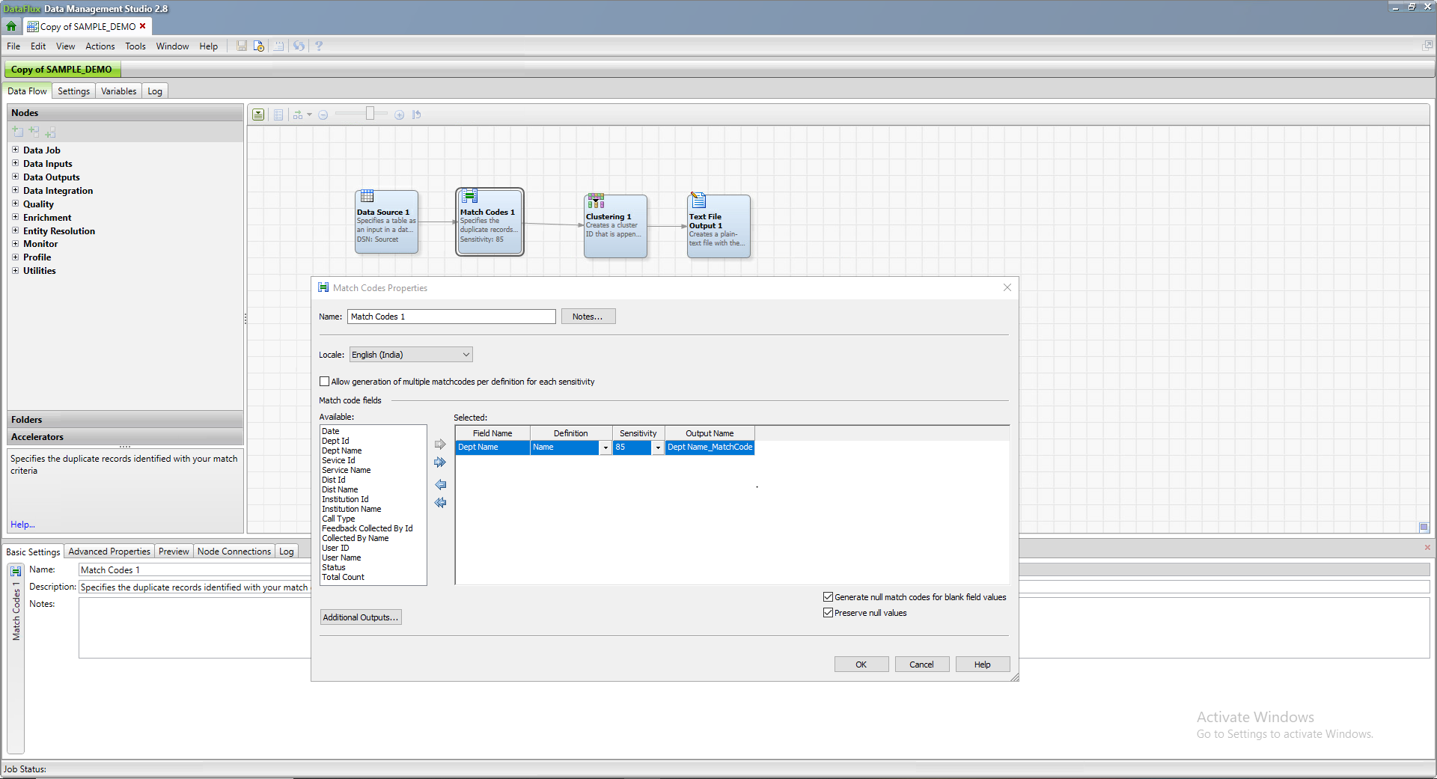Image resolution: width=1437 pixels, height=779 pixels.
Task: Click the canvas zoom slider handle
Action: [x=370, y=114]
